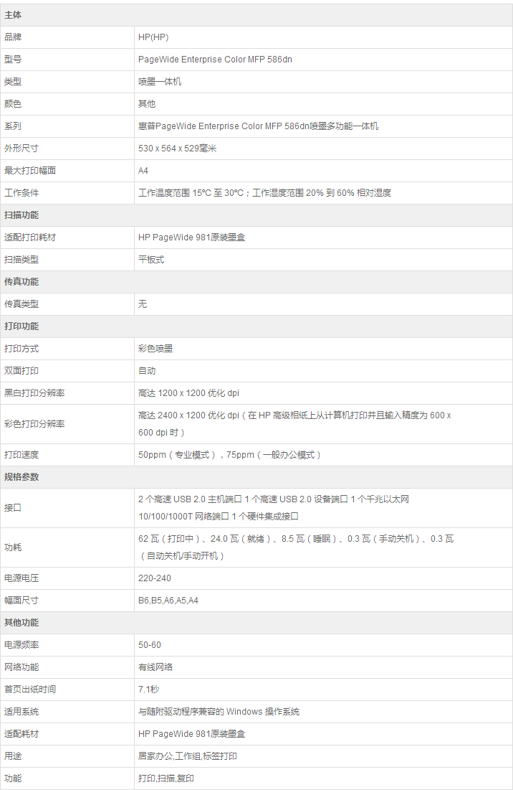The width and height of the screenshot is (513, 790).
Task: Select the series value starting with 惠普PageWide
Action: [259, 126]
